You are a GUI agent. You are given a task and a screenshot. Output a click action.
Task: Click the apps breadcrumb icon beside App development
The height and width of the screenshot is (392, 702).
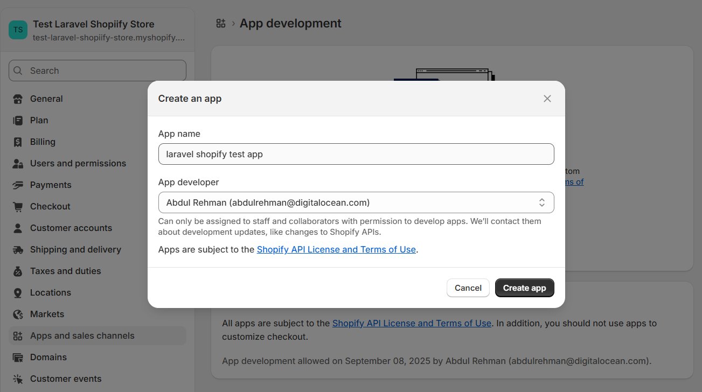[220, 23]
